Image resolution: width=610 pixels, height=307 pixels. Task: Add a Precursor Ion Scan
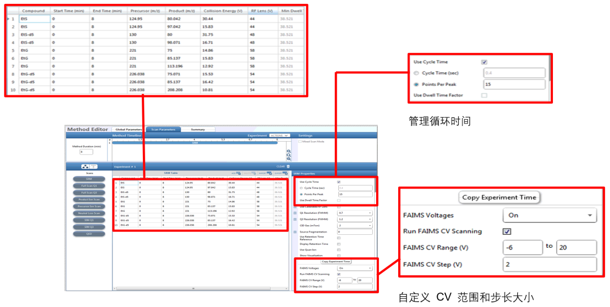89,207
